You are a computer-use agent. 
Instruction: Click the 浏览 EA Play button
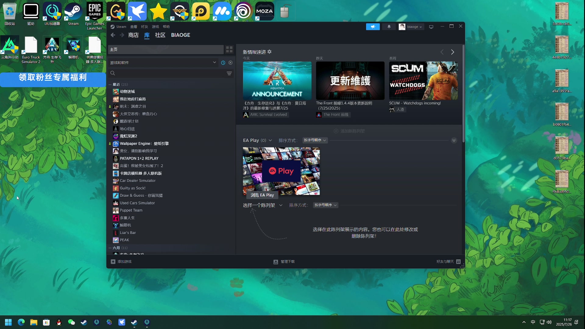[262, 195]
